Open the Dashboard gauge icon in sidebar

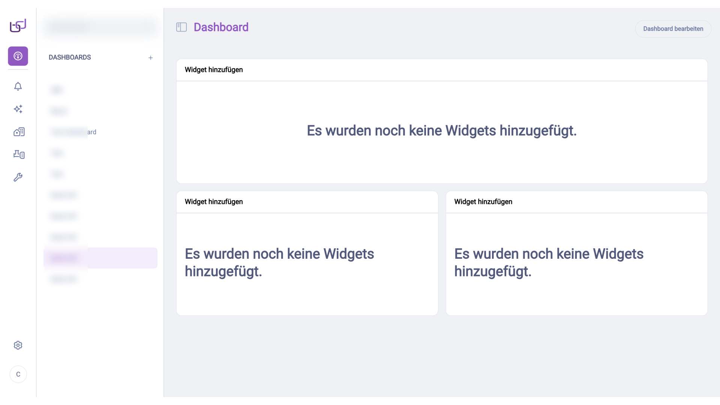pos(18,56)
